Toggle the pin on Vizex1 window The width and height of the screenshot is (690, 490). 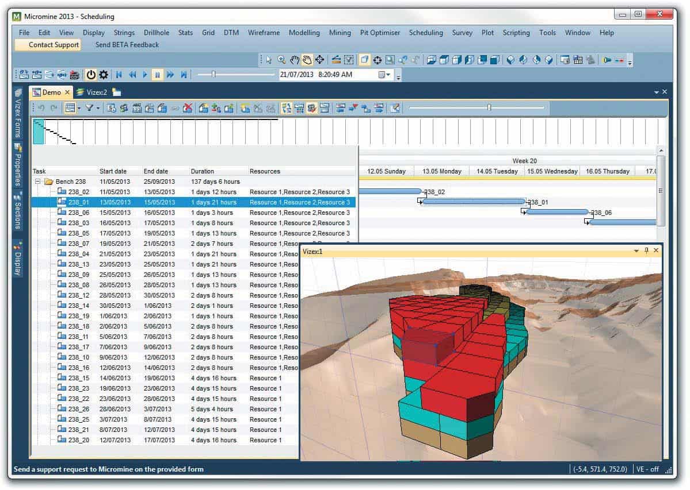click(646, 251)
